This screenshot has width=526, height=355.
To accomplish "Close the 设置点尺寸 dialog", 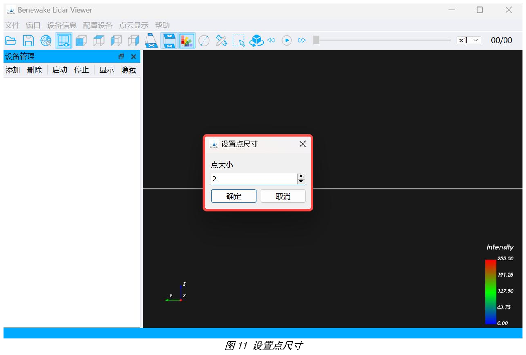I will coord(303,144).
